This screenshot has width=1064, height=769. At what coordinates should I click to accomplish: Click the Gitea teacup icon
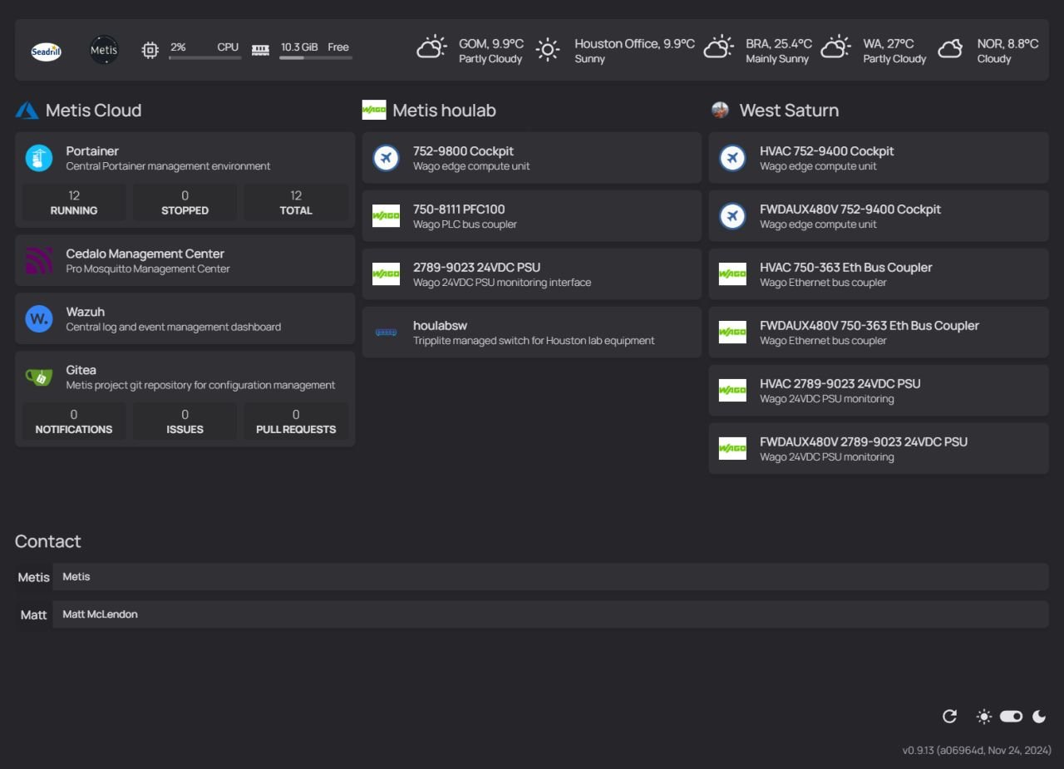(39, 377)
